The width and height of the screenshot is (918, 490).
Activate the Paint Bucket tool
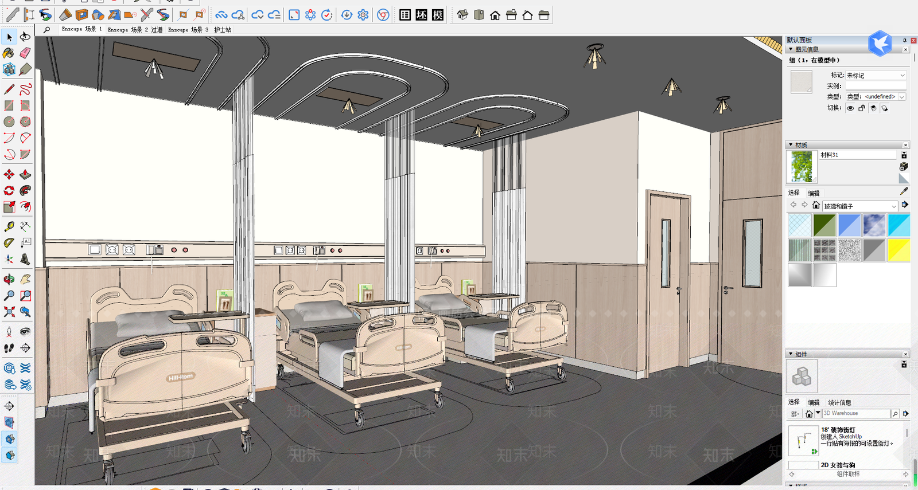tap(9, 53)
